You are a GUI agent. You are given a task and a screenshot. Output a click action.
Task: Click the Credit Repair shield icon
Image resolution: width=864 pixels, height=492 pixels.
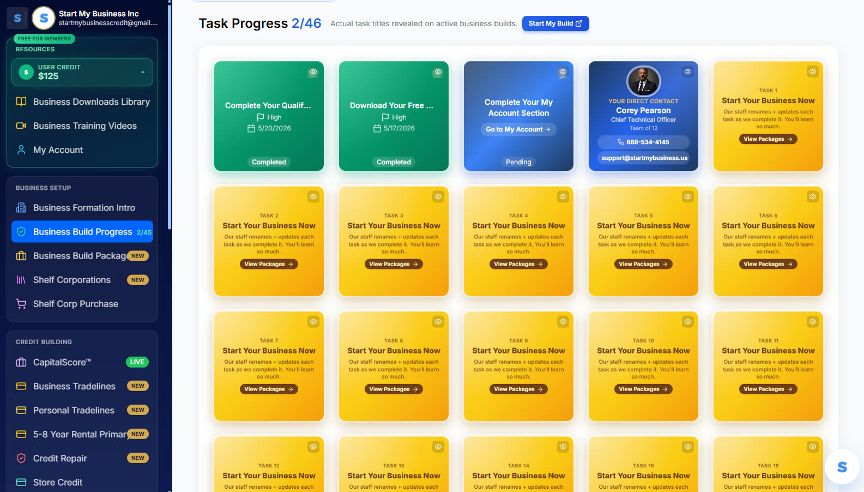click(x=21, y=458)
